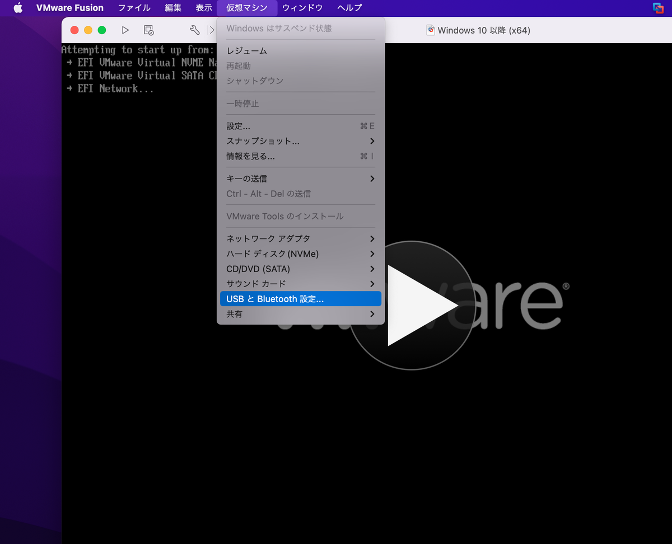The height and width of the screenshot is (544, 672).
Task: Close the 仮想マシン menu from the menu bar
Action: point(247,8)
